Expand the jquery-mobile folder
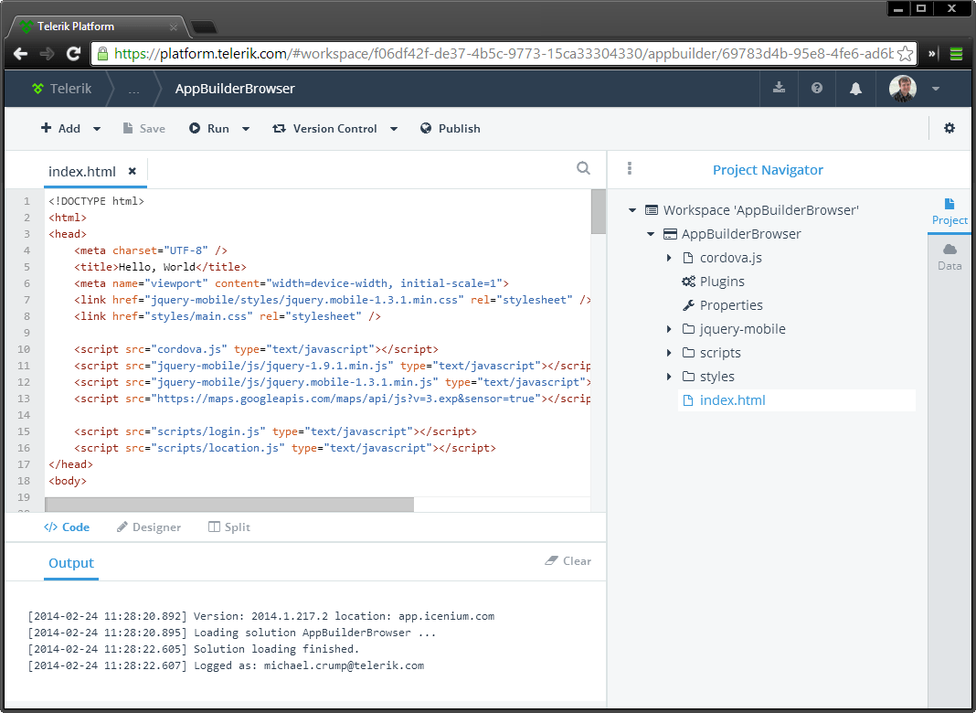Screen dimensions: 976x713 pos(669,329)
